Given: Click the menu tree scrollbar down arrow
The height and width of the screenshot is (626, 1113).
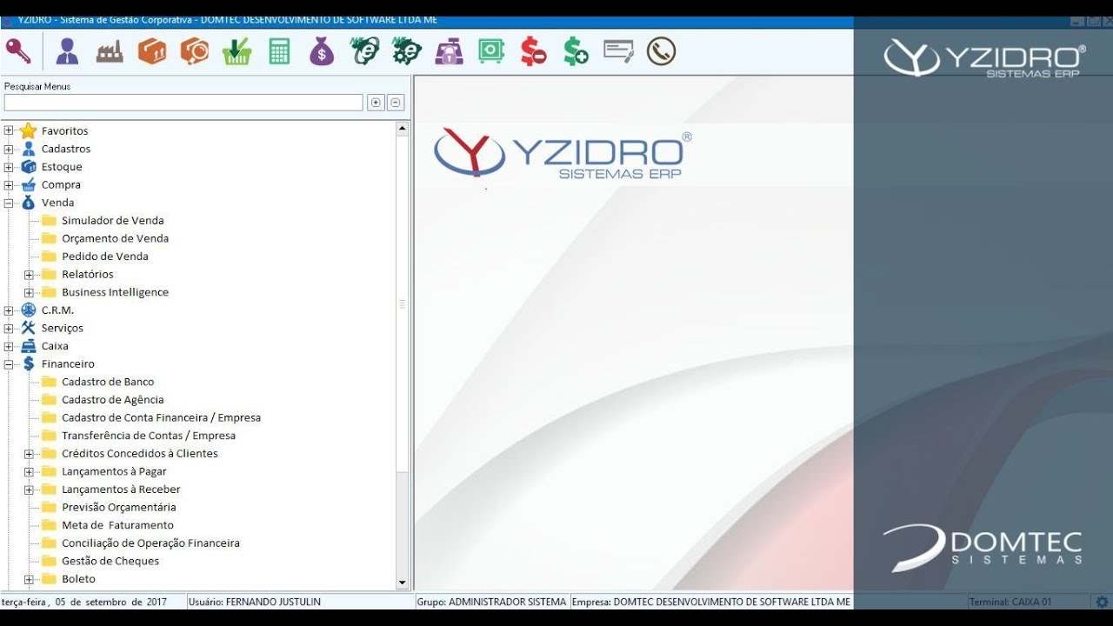Looking at the screenshot, I should 402,583.
